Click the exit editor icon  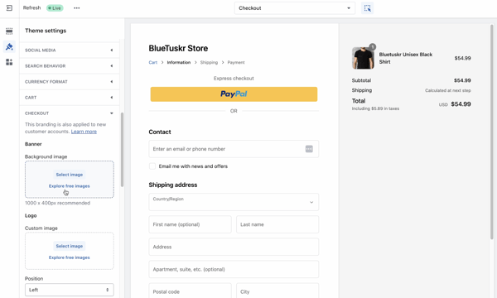pos(9,8)
